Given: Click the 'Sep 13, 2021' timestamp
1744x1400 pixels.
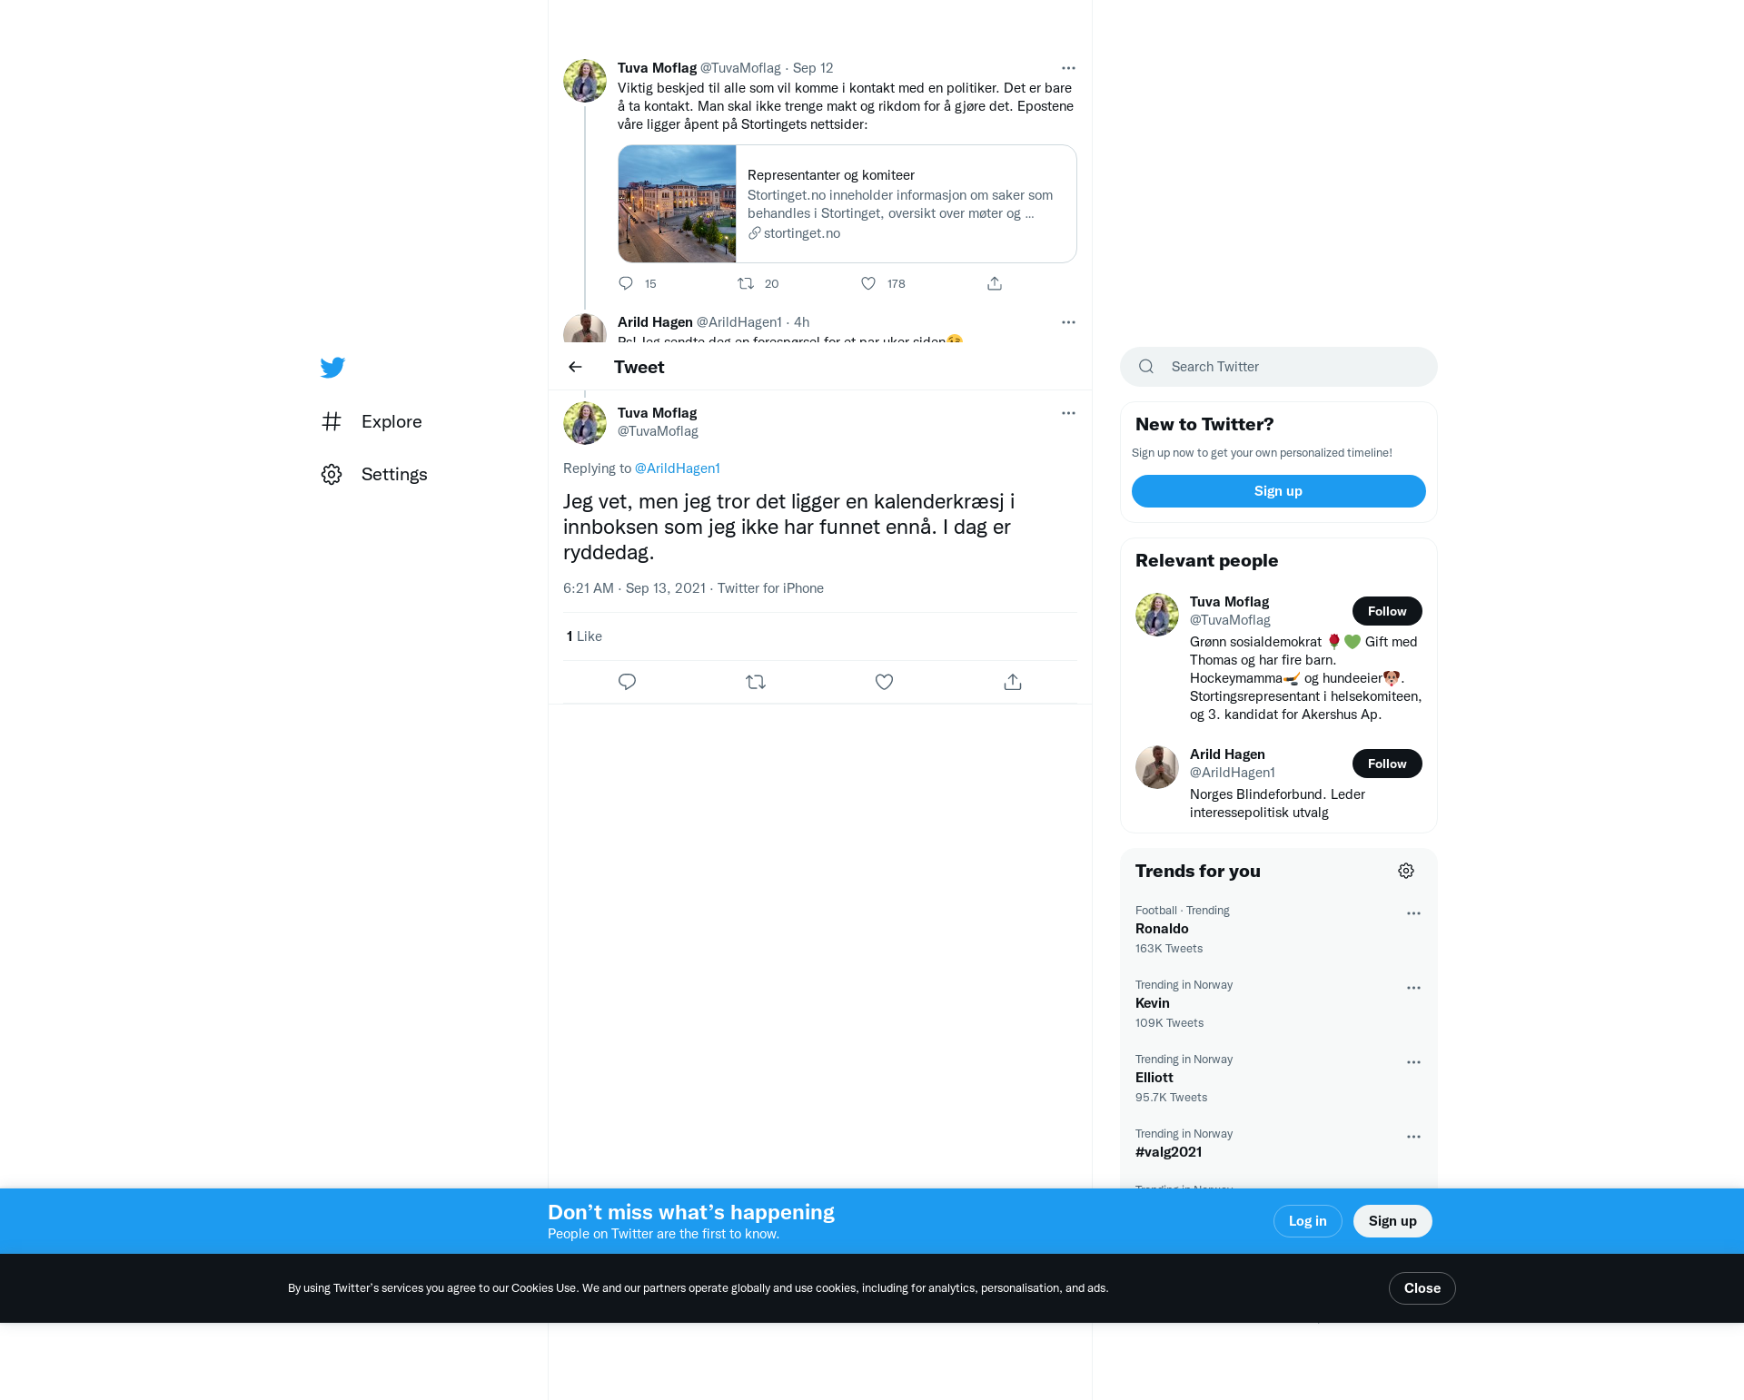Looking at the screenshot, I should 666,588.
